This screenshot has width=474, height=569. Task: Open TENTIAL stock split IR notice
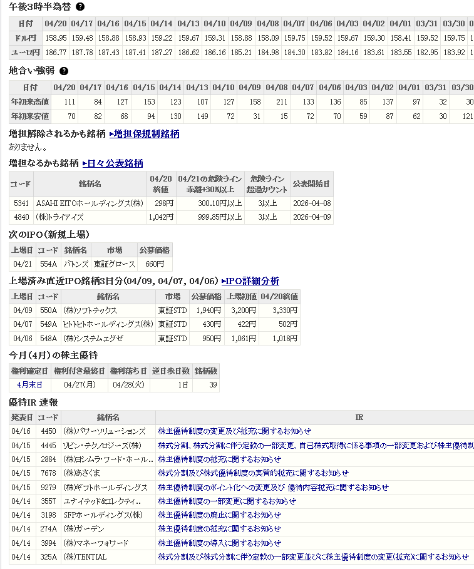pyautogui.click(x=313, y=556)
